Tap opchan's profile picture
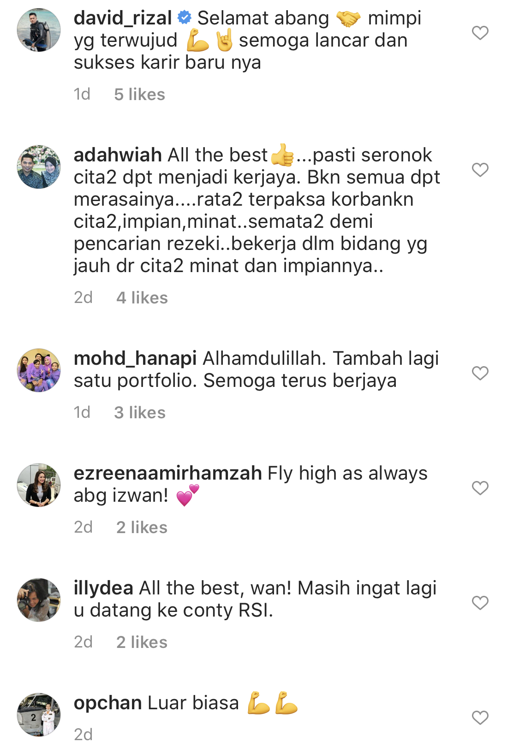Image resolution: width=519 pixels, height=754 pixels. [x=39, y=715]
